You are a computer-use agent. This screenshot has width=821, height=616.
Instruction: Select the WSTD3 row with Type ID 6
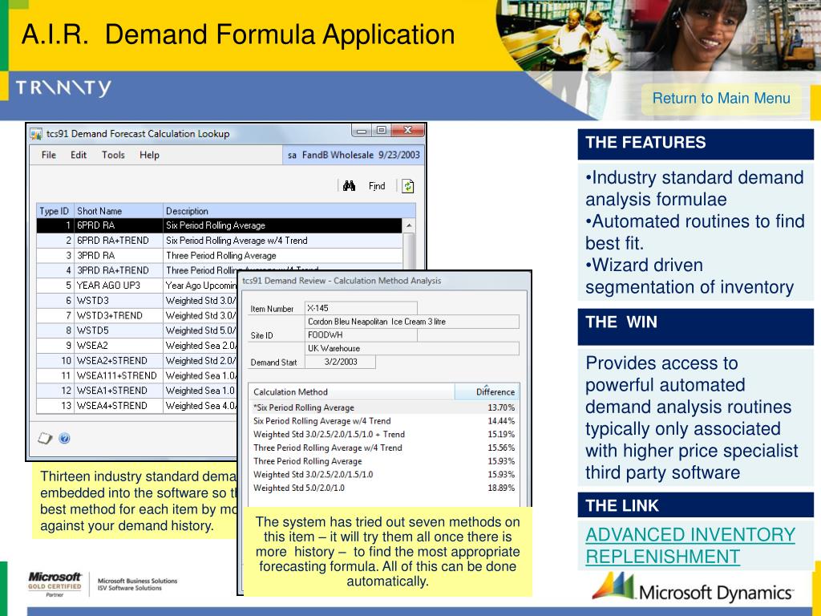tap(136, 301)
